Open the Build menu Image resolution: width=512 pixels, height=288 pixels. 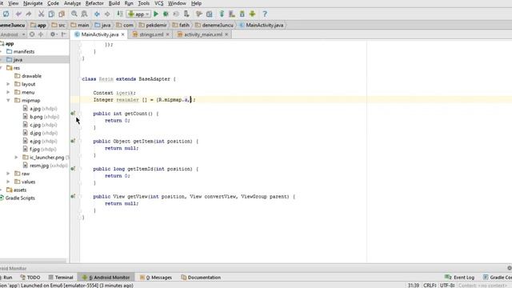pyautogui.click(x=114, y=3)
